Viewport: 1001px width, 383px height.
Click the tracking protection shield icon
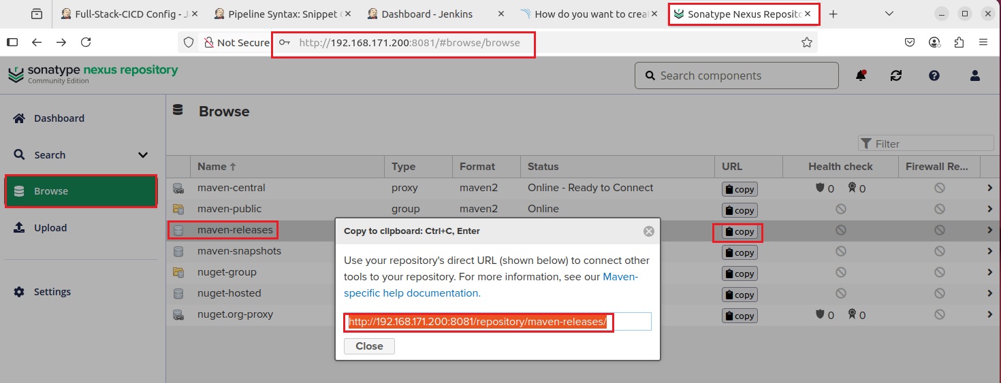(189, 42)
